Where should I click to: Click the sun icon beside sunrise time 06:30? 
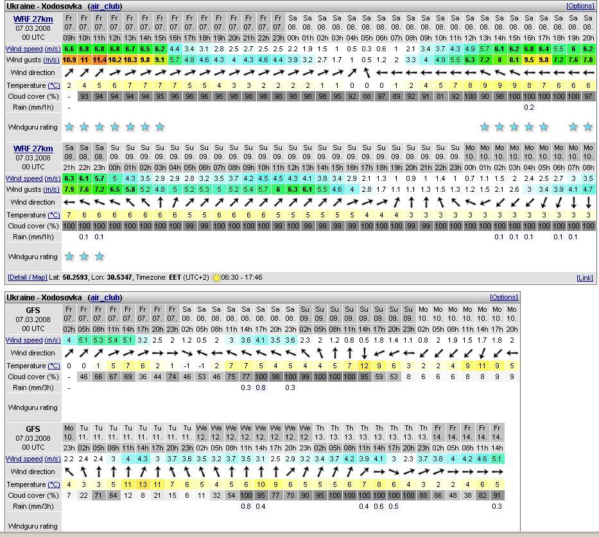(216, 278)
